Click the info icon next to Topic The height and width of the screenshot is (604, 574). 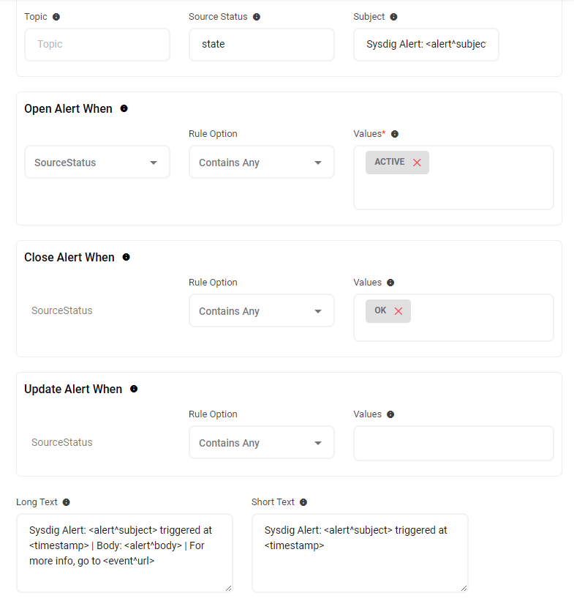point(57,17)
